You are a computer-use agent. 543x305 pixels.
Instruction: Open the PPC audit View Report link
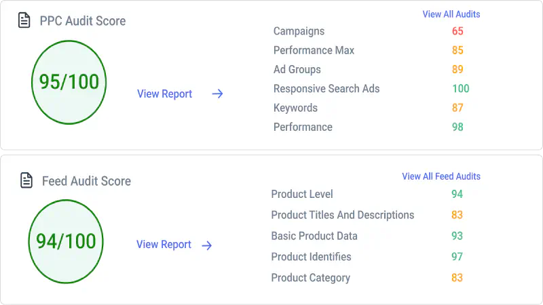click(x=164, y=94)
